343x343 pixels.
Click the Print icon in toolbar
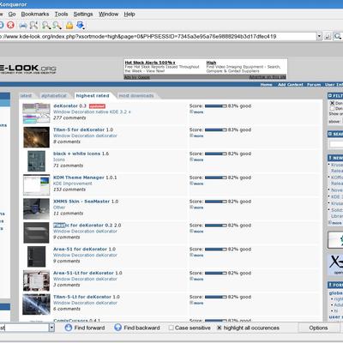tap(23, 26)
